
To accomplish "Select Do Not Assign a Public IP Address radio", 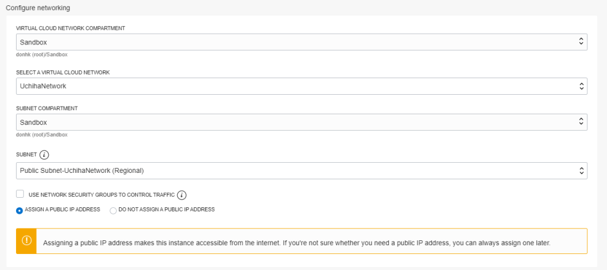I will pos(113,211).
